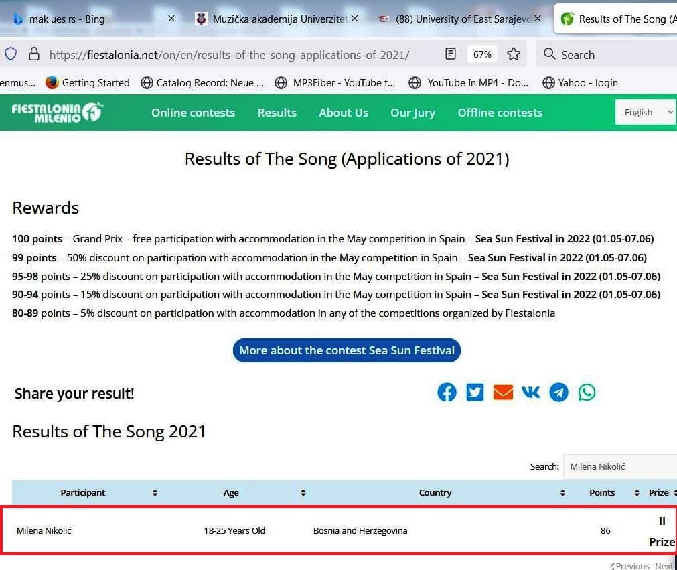
Task: Select the 'Milena Nikolić' participant cell
Action: pos(44,530)
